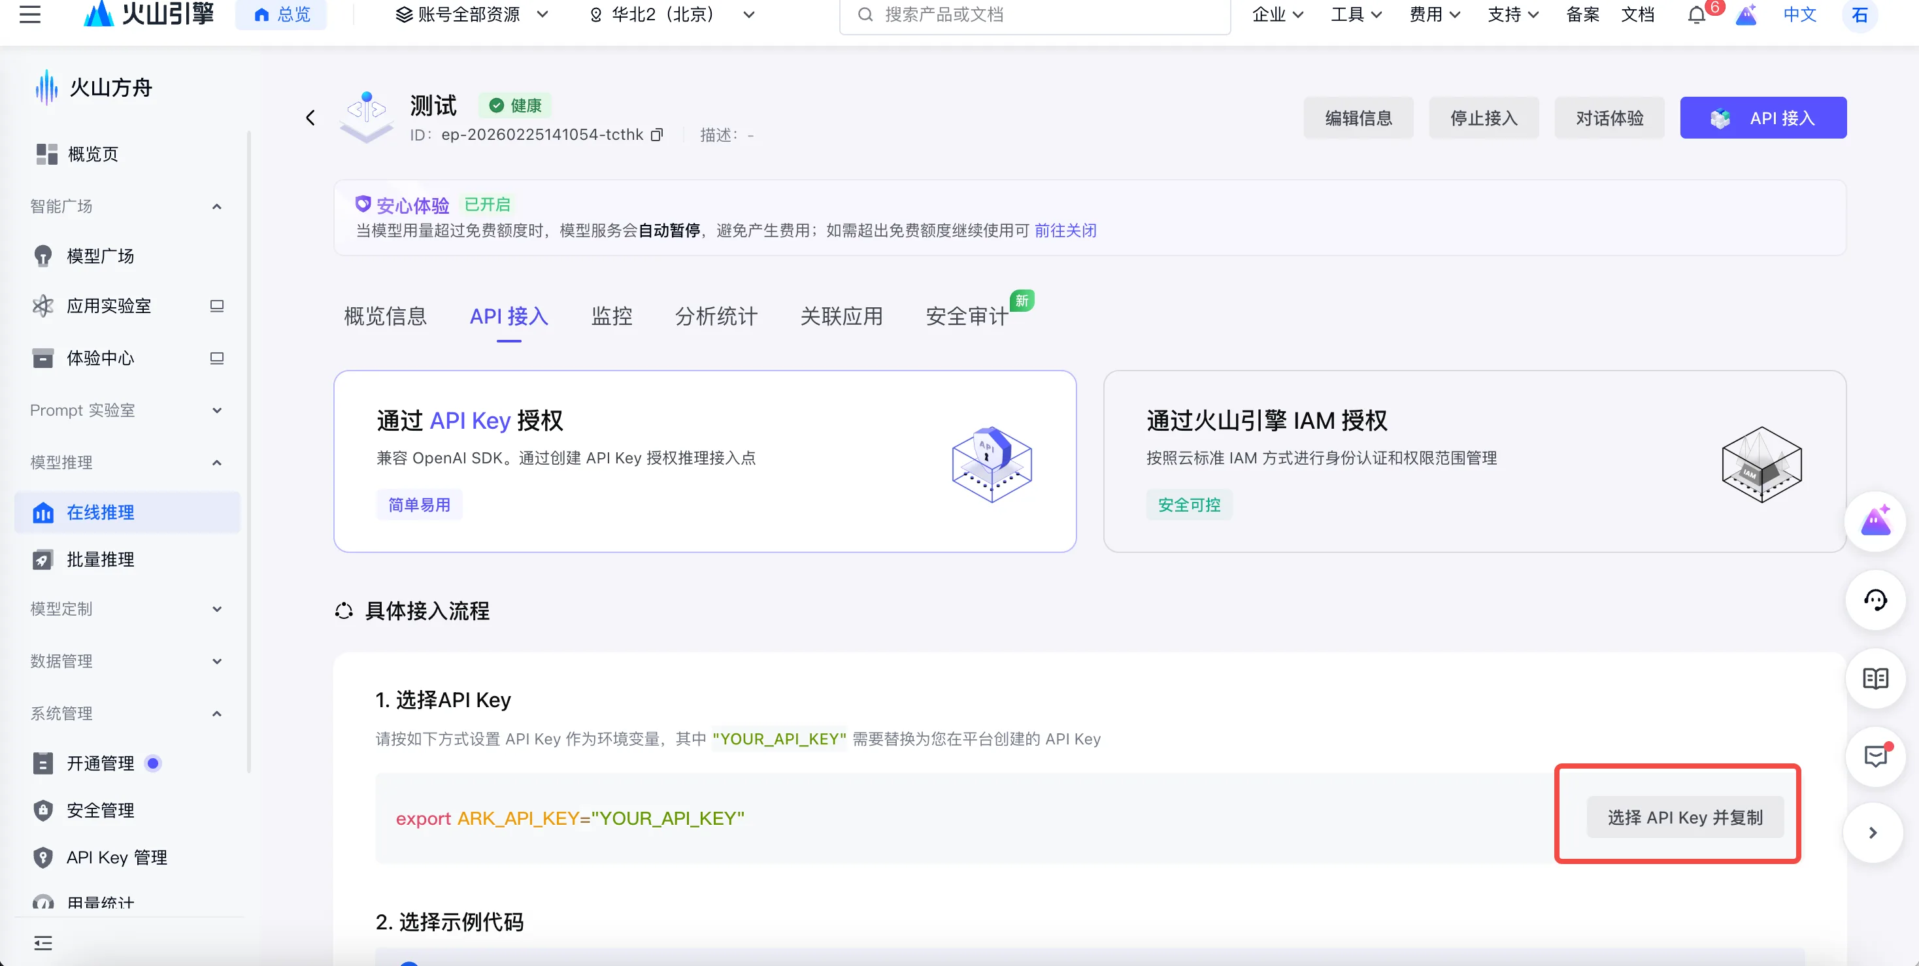1919x966 pixels.
Task: Switch to 关联应用 tab
Action: click(x=841, y=316)
